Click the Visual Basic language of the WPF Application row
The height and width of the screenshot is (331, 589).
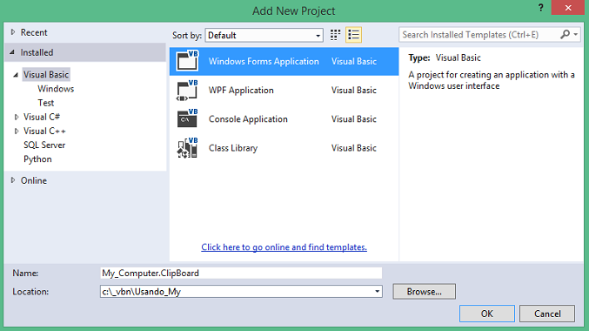click(354, 91)
